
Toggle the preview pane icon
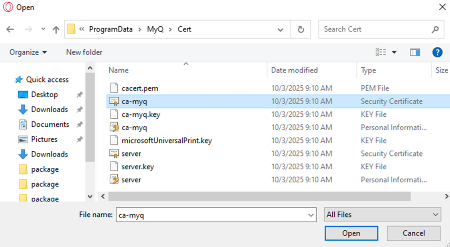pyautogui.click(x=415, y=52)
